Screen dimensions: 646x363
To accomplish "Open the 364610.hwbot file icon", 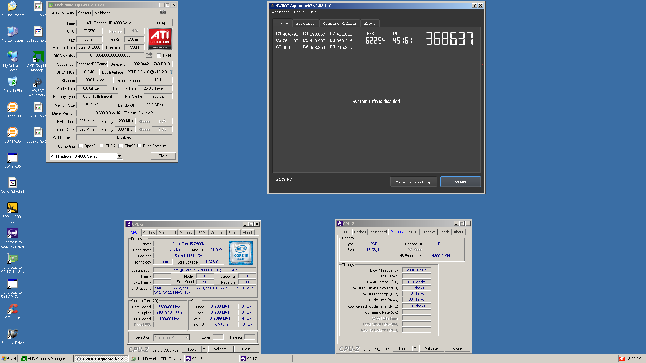I will coord(12,186).
